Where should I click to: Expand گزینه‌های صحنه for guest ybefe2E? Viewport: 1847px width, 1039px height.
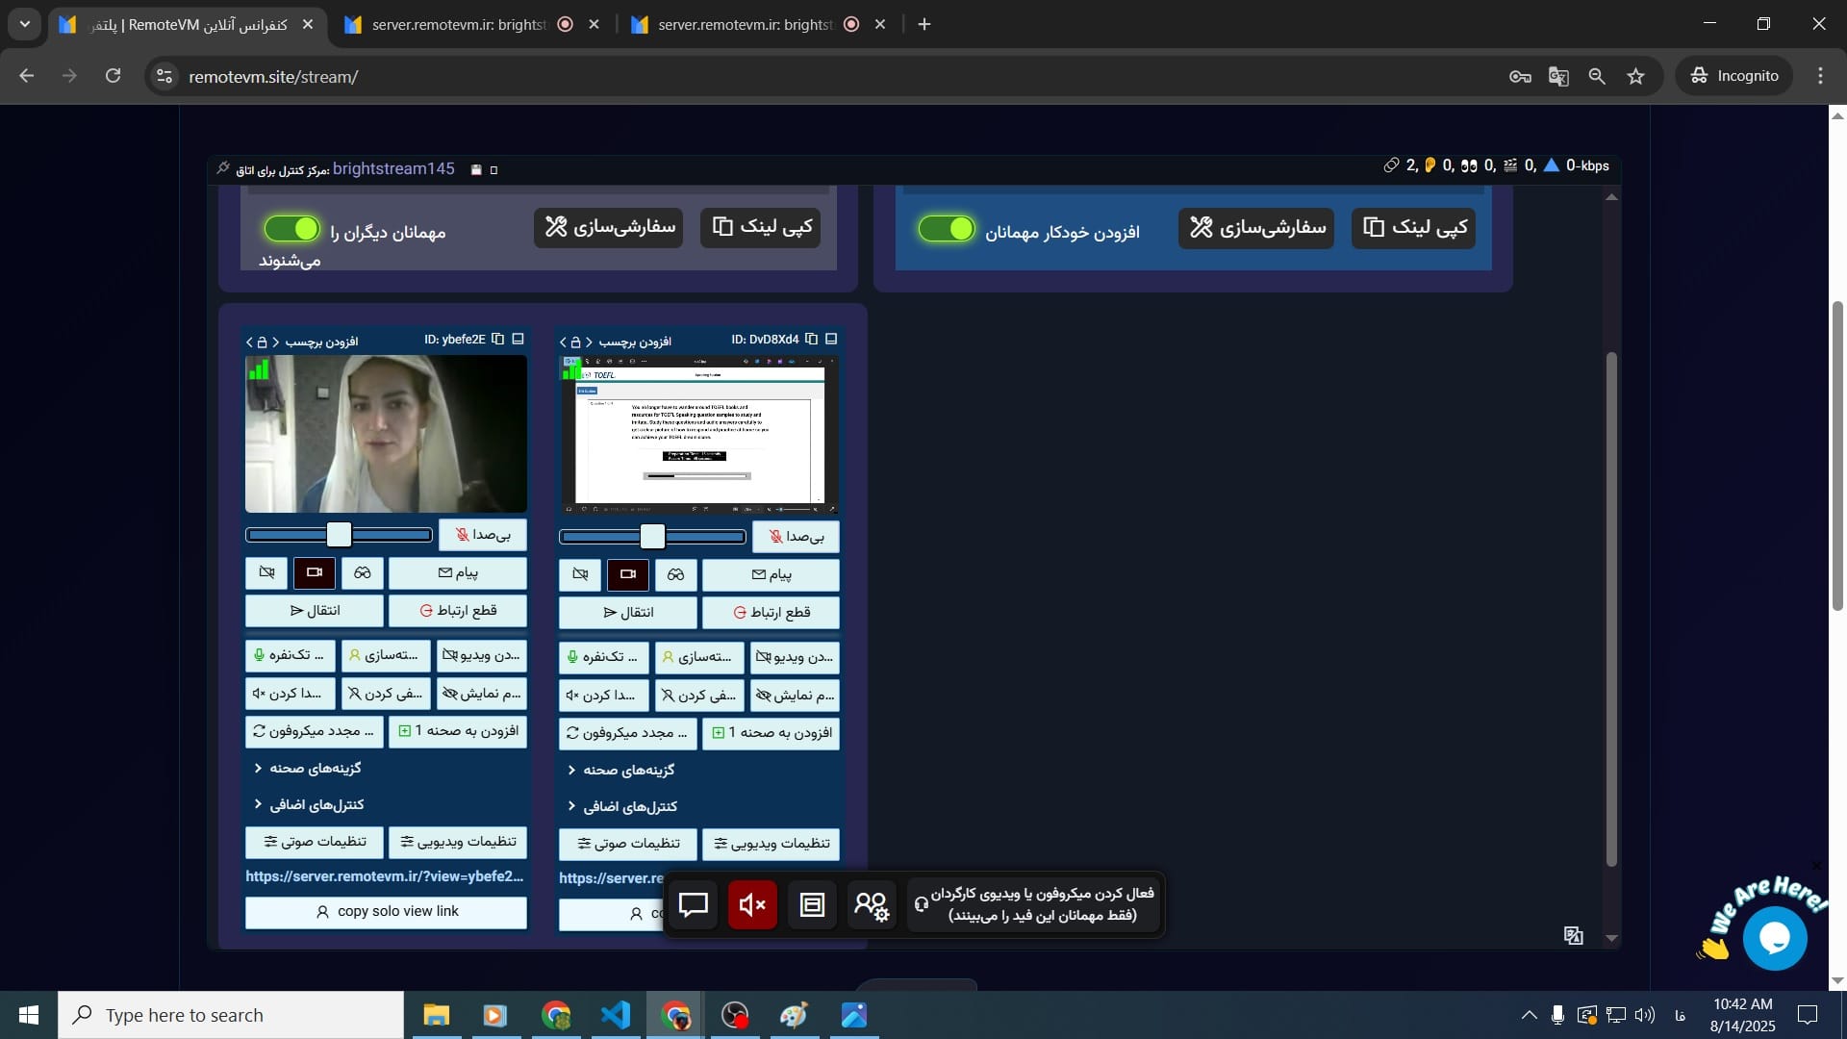pos(308,768)
